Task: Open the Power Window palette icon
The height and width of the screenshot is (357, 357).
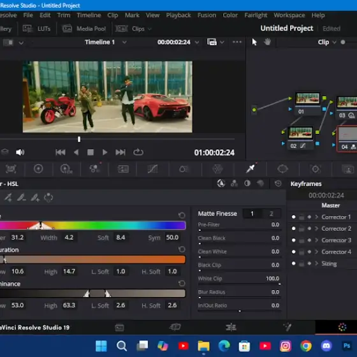Action: (x=282, y=169)
